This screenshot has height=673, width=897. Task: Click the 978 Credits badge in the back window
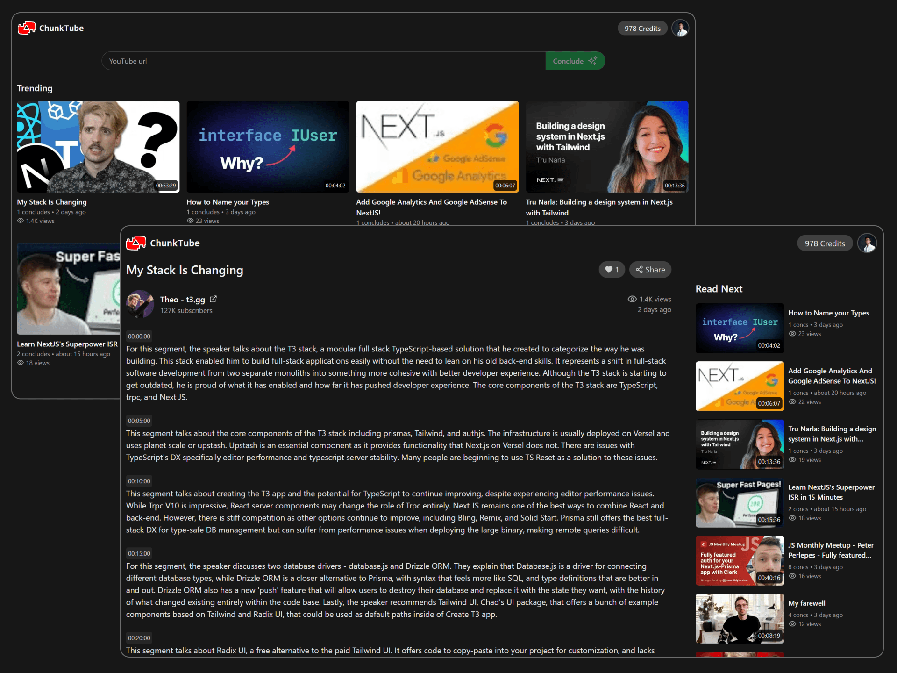click(x=642, y=29)
